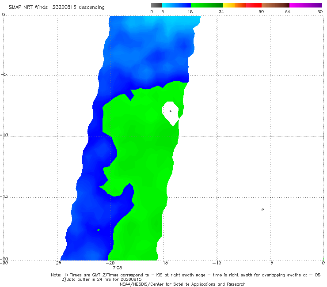The width and height of the screenshot is (327, 287).
Task: Click the color bar label '18'
Action: tap(190, 12)
